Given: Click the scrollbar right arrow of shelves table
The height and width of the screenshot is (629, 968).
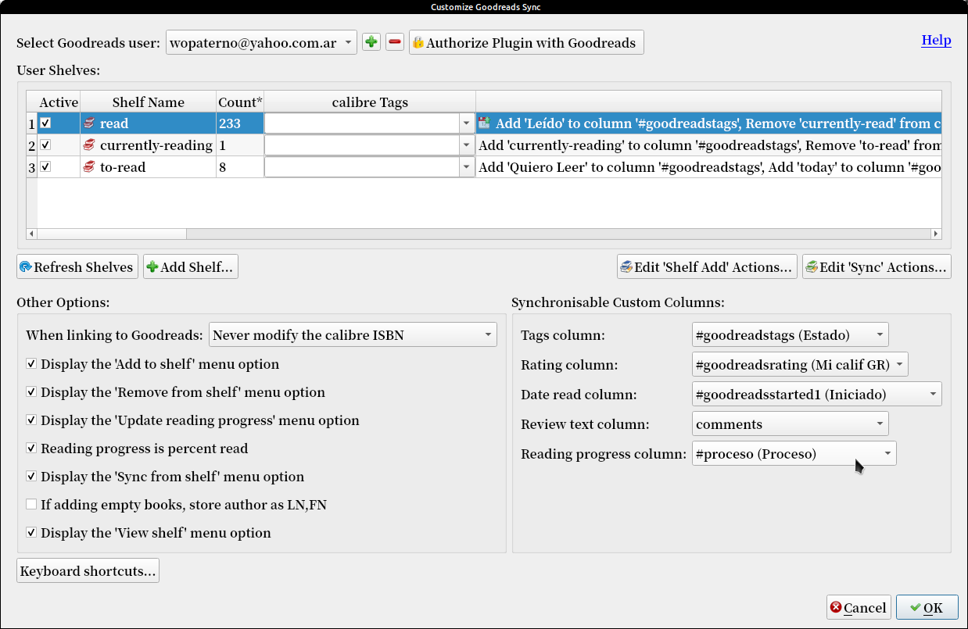Looking at the screenshot, I should pyautogui.click(x=935, y=234).
